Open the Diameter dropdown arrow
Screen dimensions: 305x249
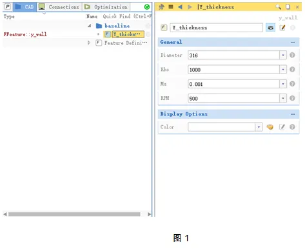tap(283, 55)
